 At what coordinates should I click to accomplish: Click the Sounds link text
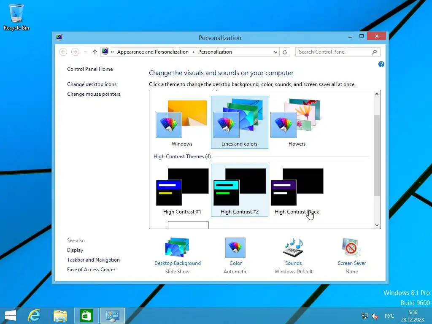(x=294, y=263)
